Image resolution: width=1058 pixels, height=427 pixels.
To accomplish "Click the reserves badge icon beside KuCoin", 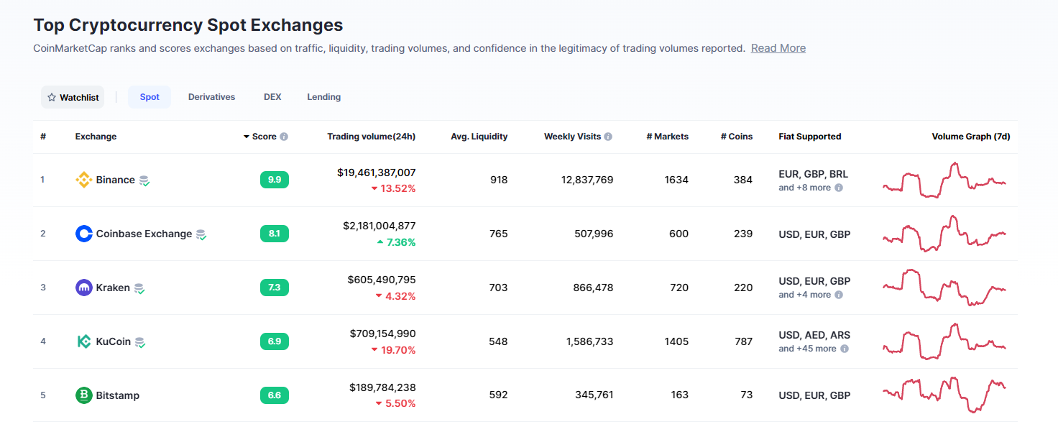I will click(141, 342).
